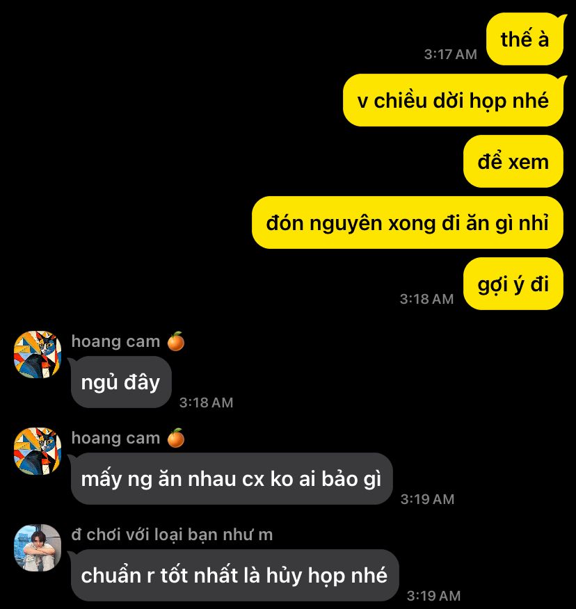Click the 3:18 AM timestamp beside "ngủ đây"
576x609 pixels.
tap(206, 403)
